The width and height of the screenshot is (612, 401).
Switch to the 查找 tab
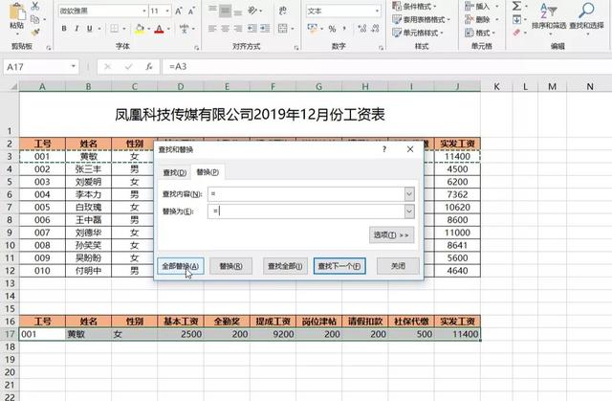174,172
